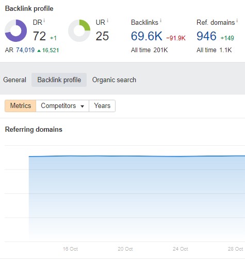Select the Backlink profile tab
Image resolution: width=245 pixels, height=262 pixels.
59,80
